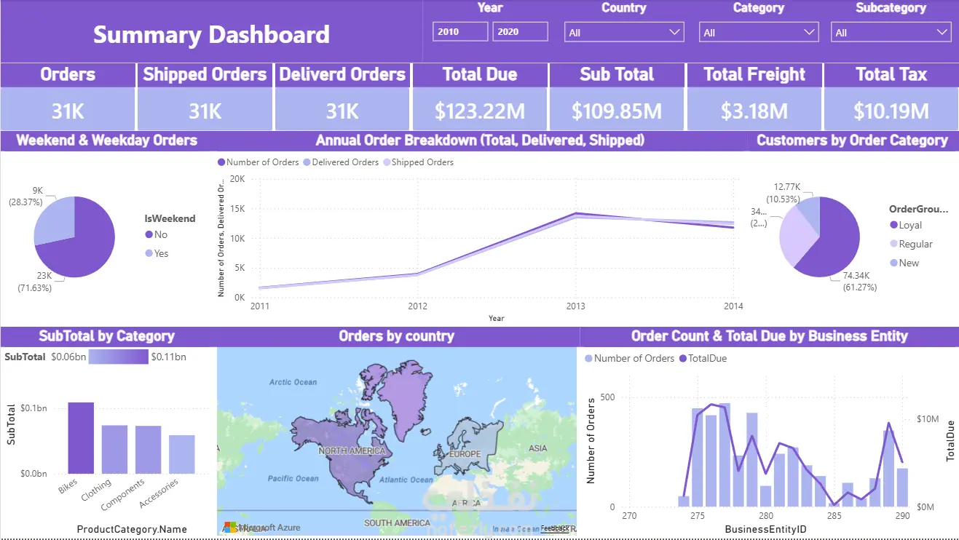Click the Feedback link on the map

tap(554, 528)
